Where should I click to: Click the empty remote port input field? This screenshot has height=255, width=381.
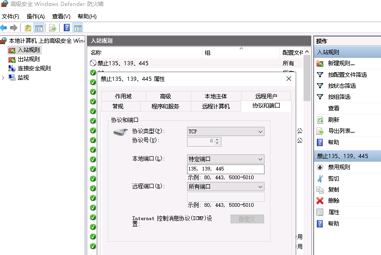click(x=226, y=197)
